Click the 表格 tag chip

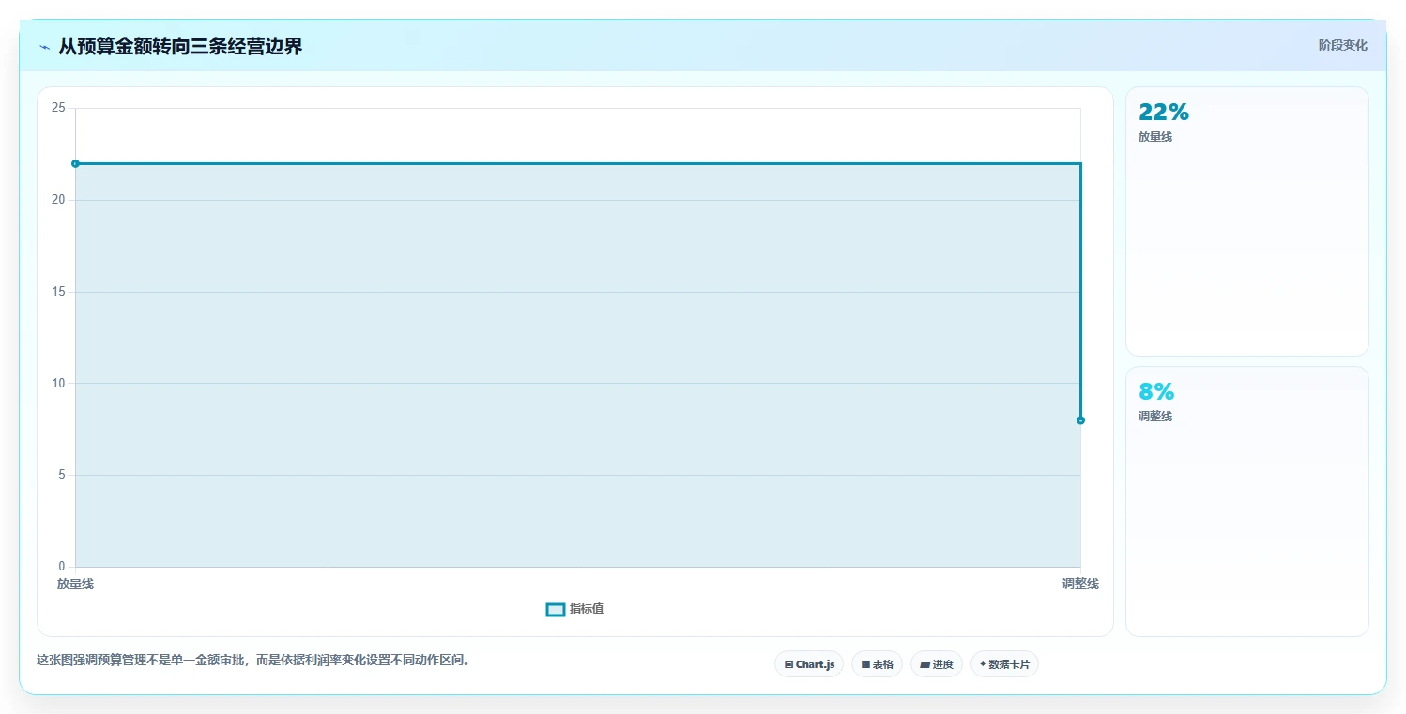[877, 664]
